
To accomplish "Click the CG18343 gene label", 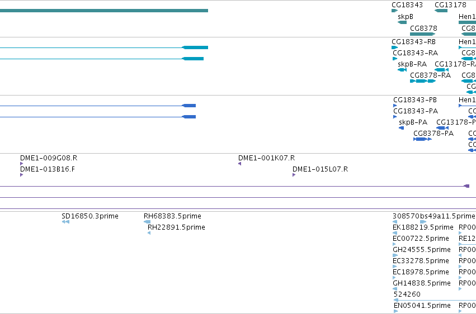I will [407, 5].
